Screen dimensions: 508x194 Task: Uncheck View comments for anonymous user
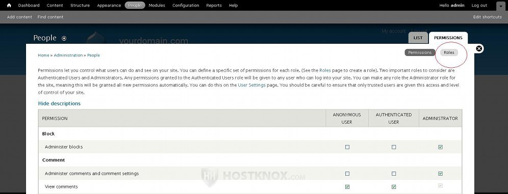coord(347,186)
